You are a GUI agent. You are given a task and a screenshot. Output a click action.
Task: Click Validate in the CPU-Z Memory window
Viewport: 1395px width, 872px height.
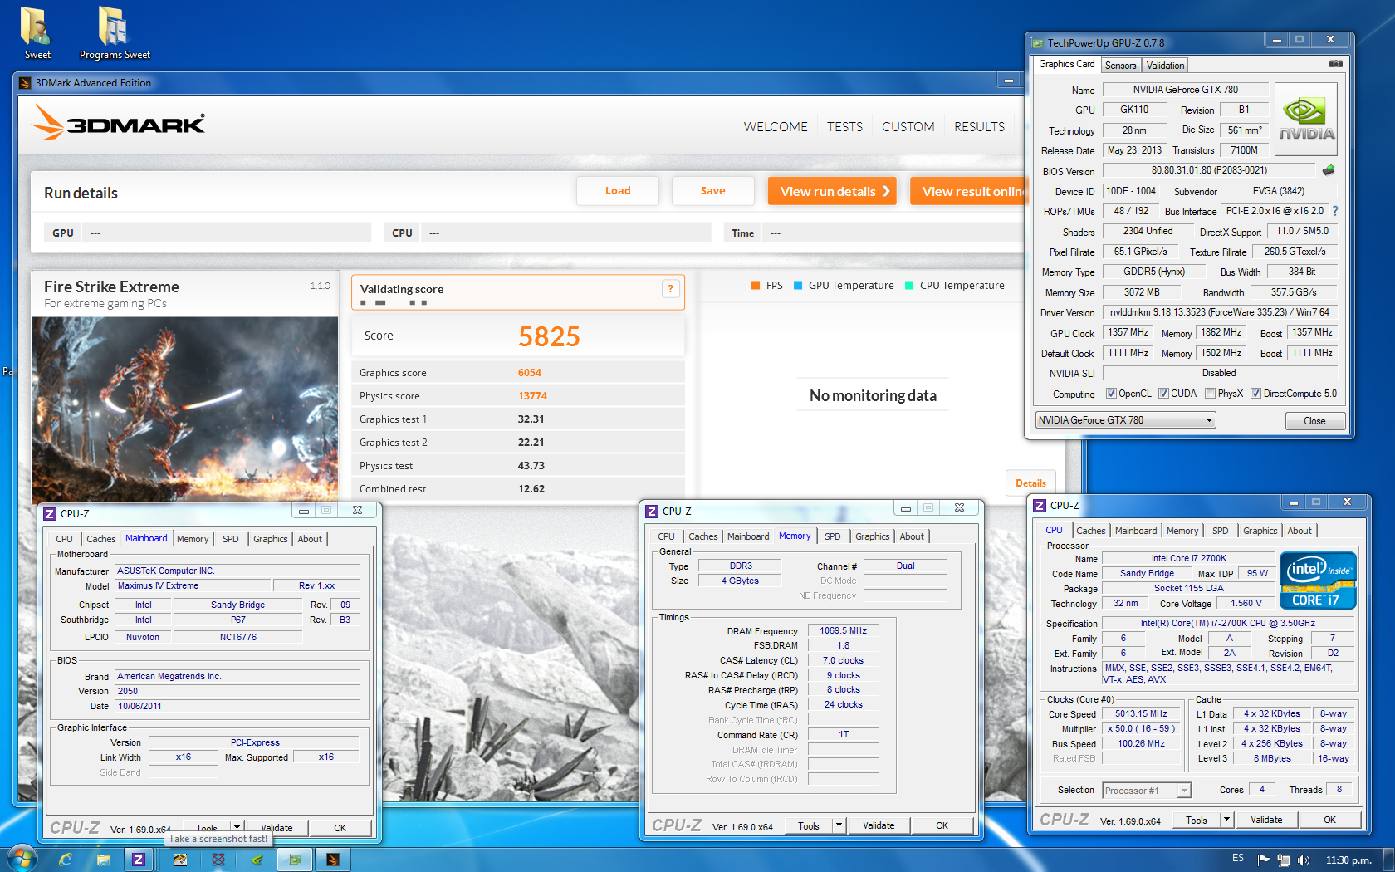pos(879,825)
